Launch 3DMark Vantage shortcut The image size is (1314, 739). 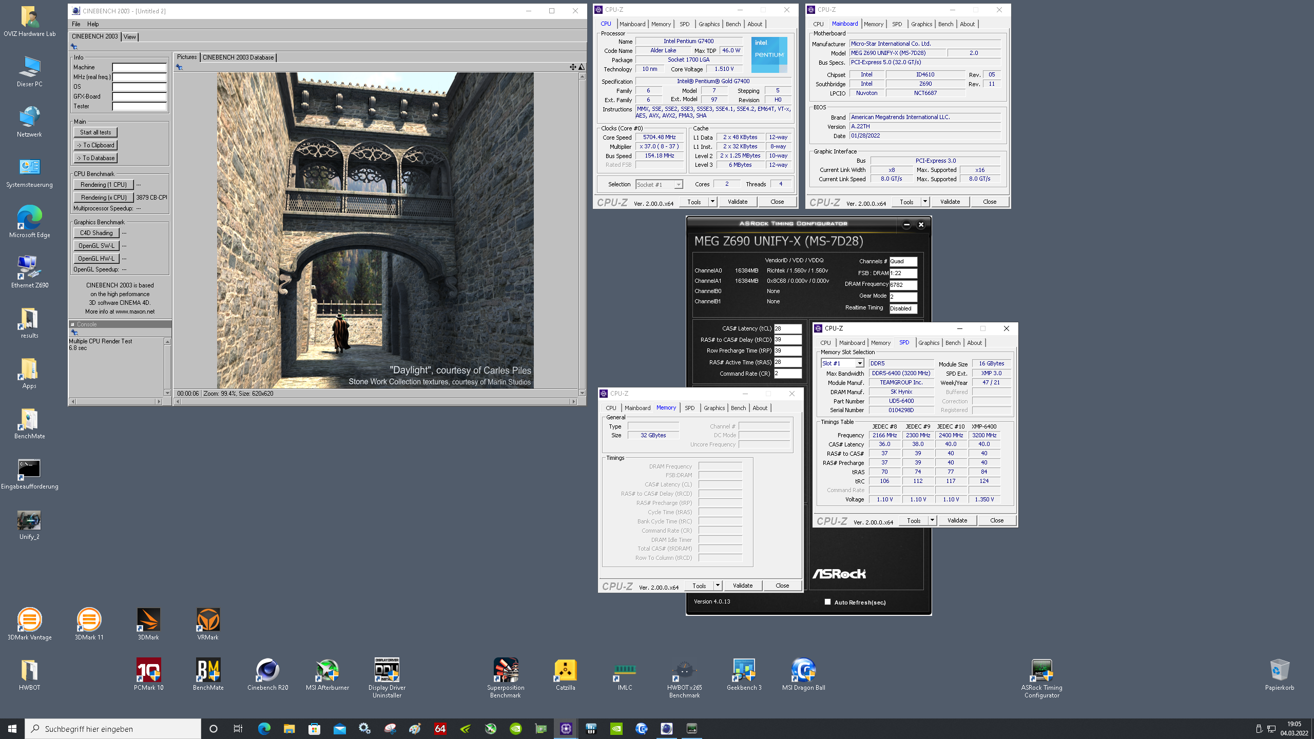pos(29,624)
